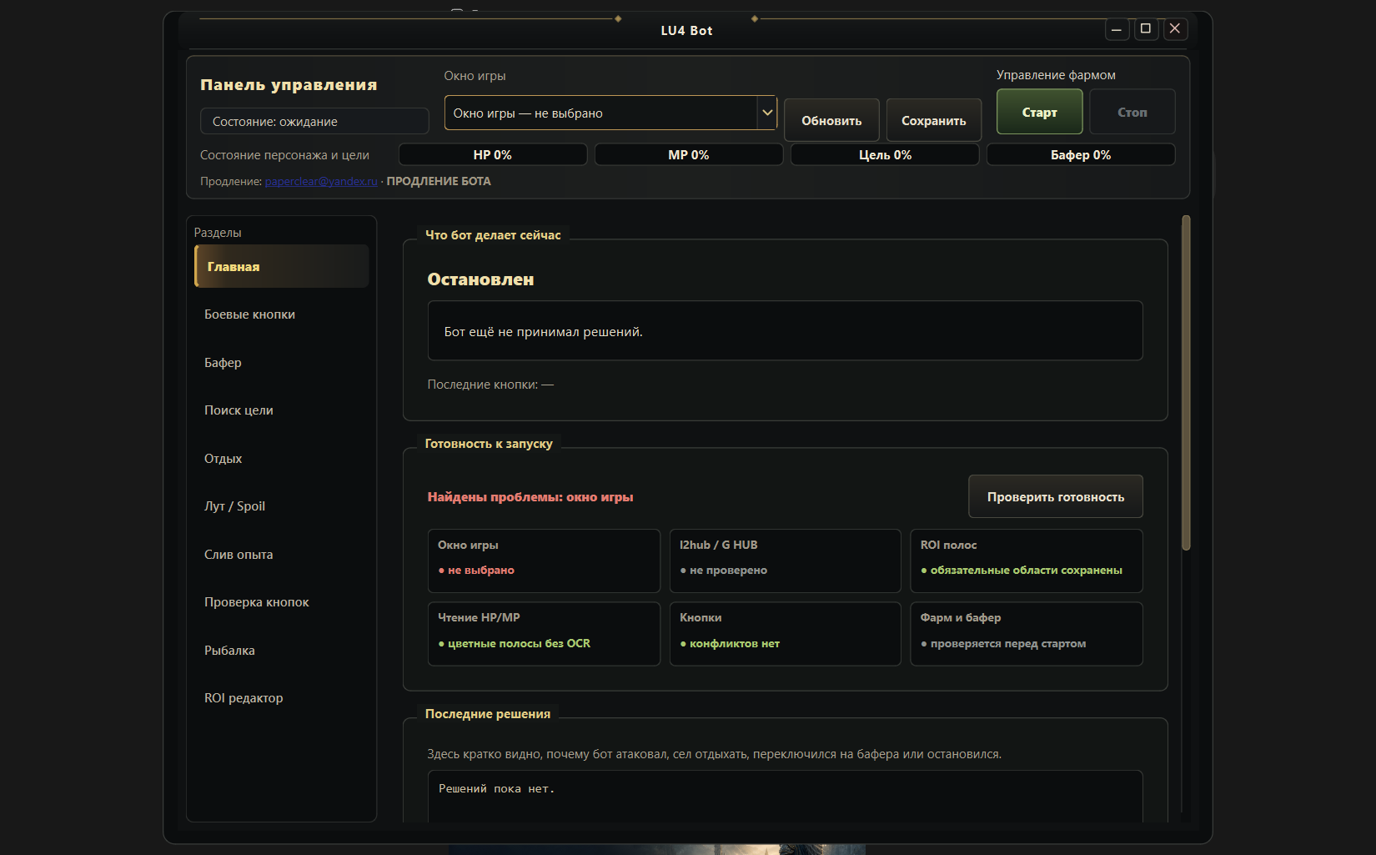Click the vertical scrollbar of the main panel

1186,383
